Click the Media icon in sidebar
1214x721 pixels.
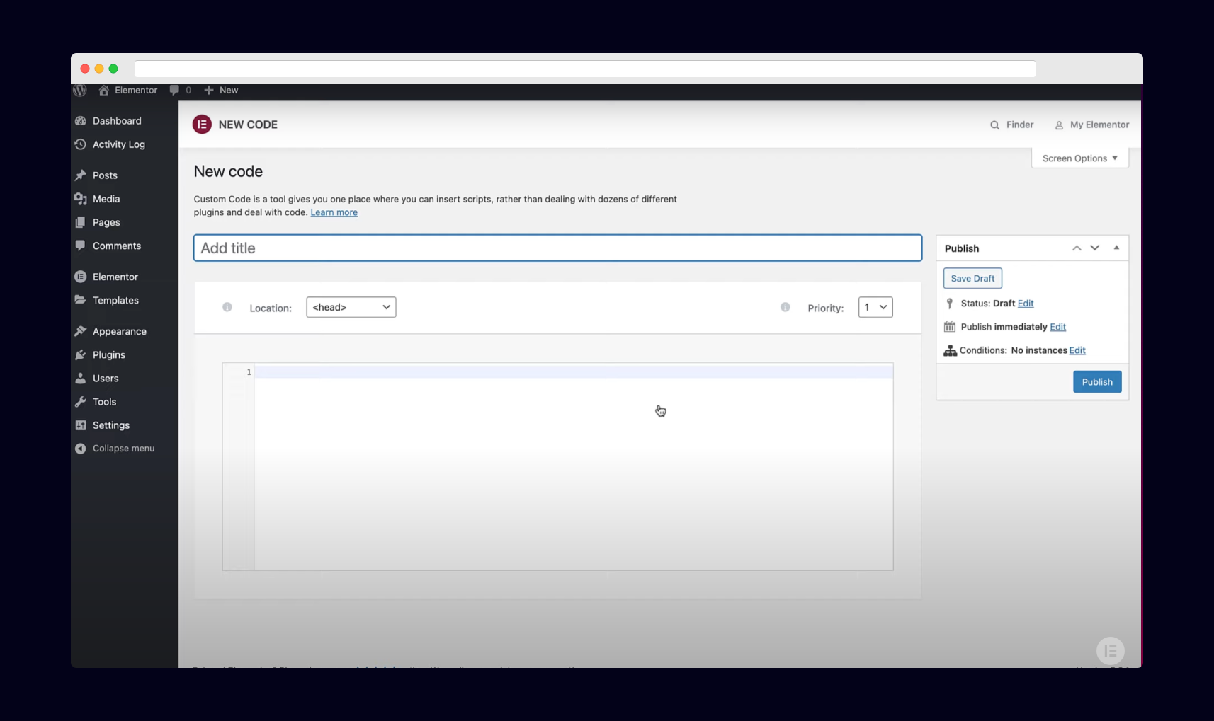[81, 199]
